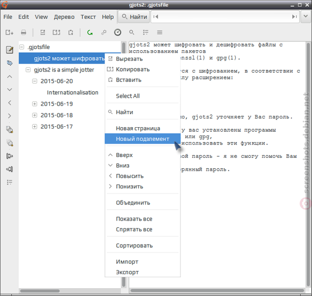Viewport: 312px width, 296px height.
Task: Choose Вверх in the context menu
Action: [142, 155]
